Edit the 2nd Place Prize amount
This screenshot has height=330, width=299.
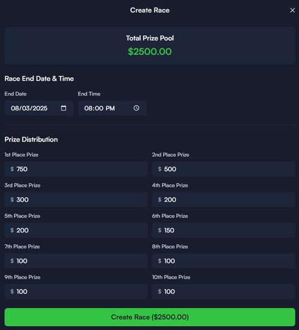click(224, 169)
